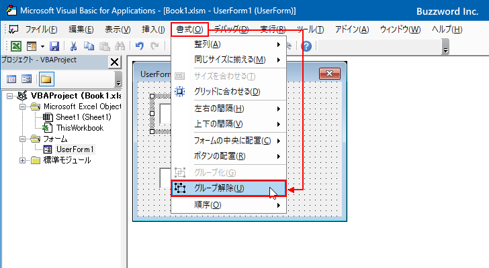The height and width of the screenshot is (268, 489).
Task: Open the toolbar options overflow arrow
Action: (x=445, y=47)
